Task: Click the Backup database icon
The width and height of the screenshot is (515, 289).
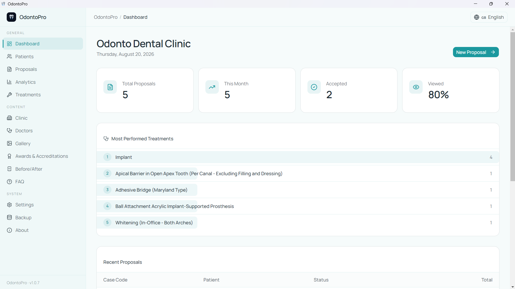Action: (x=9, y=217)
